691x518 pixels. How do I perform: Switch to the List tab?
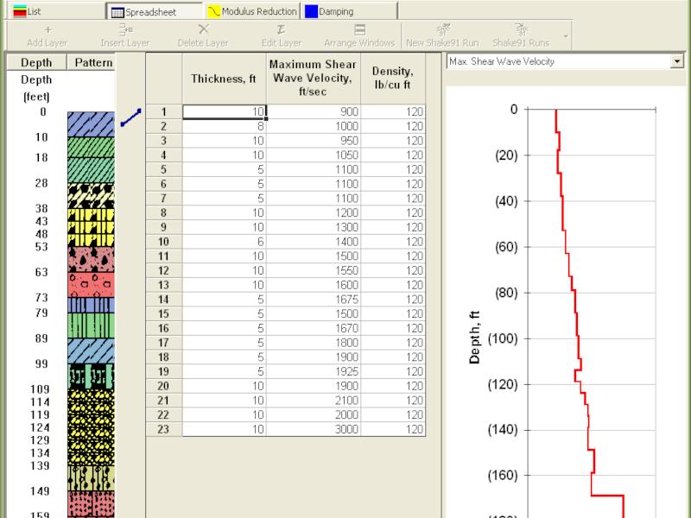(56, 11)
